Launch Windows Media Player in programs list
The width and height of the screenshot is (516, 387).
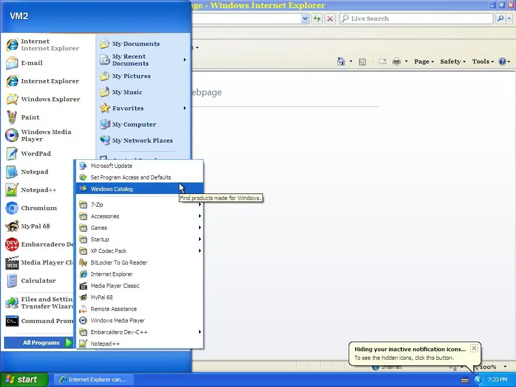[x=140, y=320]
